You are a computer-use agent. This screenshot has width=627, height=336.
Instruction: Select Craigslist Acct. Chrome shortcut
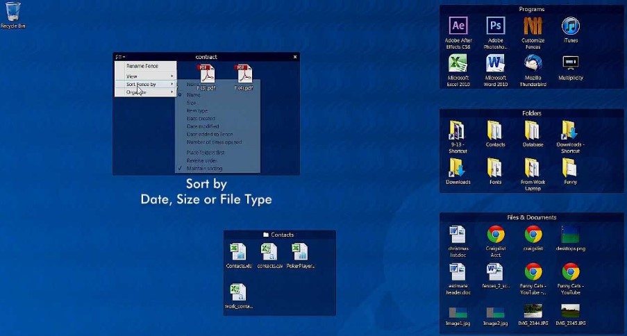pyautogui.click(x=496, y=235)
